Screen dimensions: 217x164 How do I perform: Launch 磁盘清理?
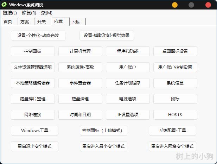coord(80,99)
